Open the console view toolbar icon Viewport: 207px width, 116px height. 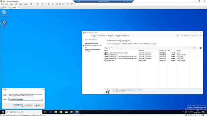click(x=68, y=4)
